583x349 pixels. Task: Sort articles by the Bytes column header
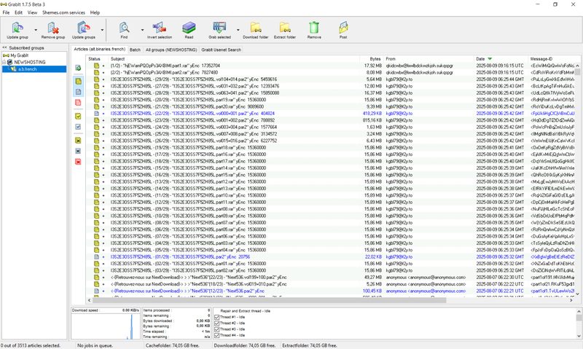pos(375,58)
